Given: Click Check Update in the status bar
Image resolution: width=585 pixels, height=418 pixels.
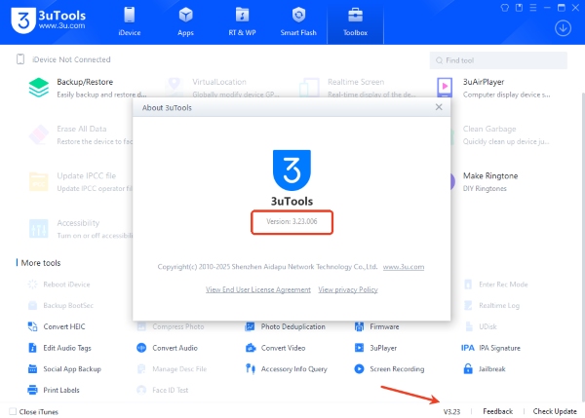Looking at the screenshot, I should [x=555, y=411].
